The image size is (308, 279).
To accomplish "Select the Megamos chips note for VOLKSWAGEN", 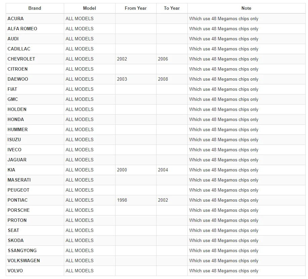I will click(224, 261).
